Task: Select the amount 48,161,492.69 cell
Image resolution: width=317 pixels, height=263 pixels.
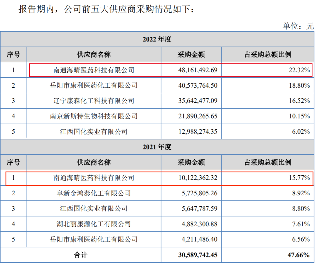Action: tap(198, 70)
